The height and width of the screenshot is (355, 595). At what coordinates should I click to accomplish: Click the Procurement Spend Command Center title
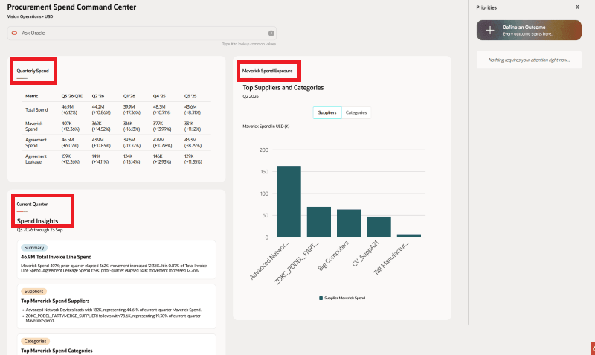71,7
